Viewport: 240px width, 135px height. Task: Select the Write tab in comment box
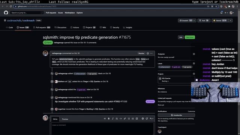coord(55,119)
